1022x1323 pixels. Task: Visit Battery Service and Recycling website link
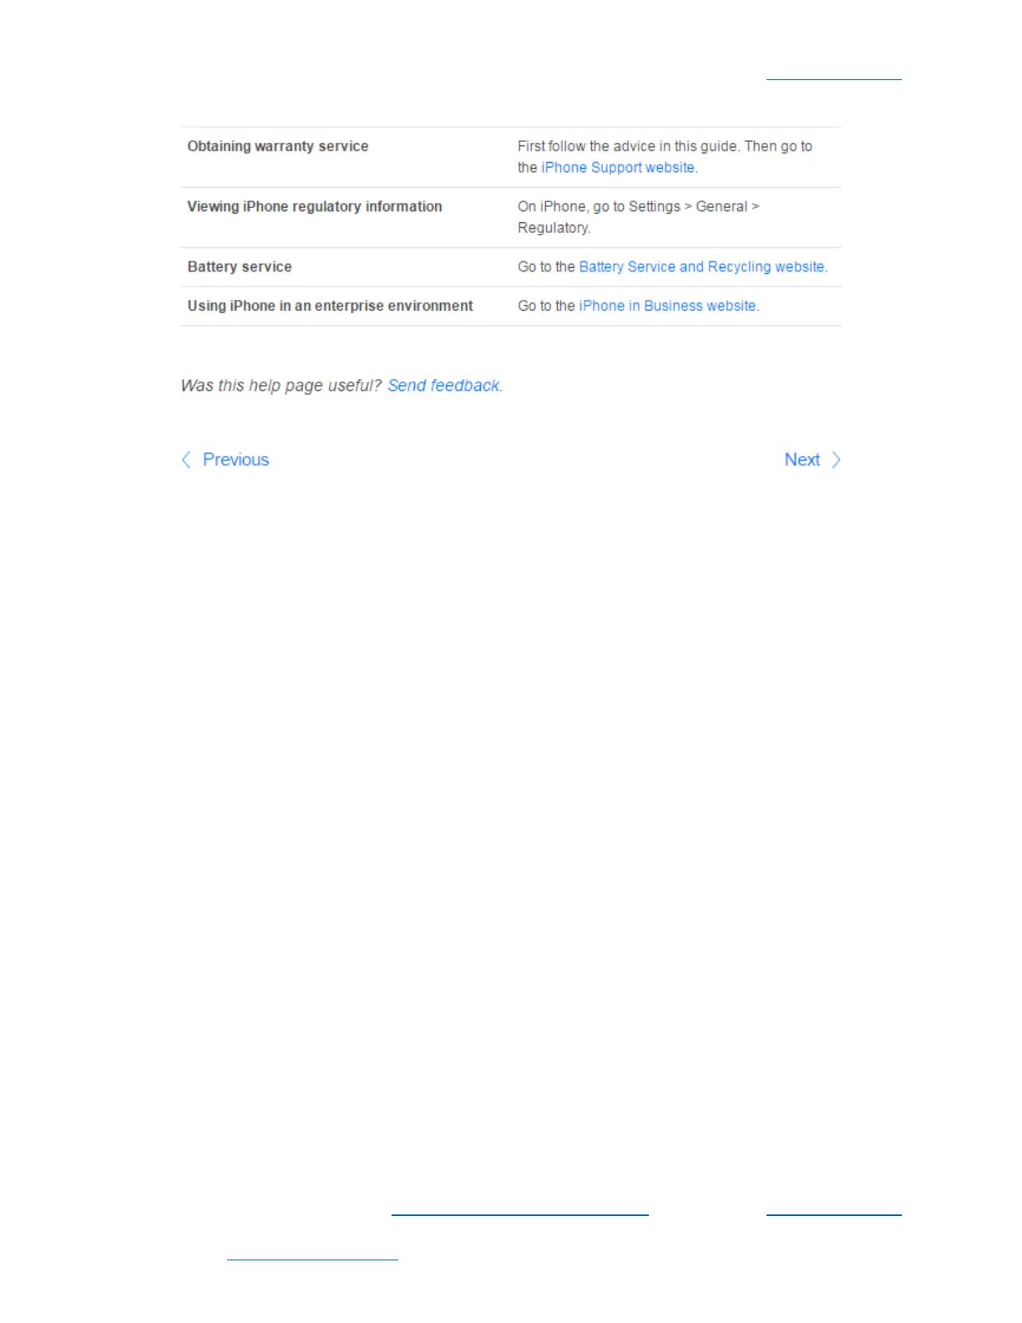(x=701, y=267)
